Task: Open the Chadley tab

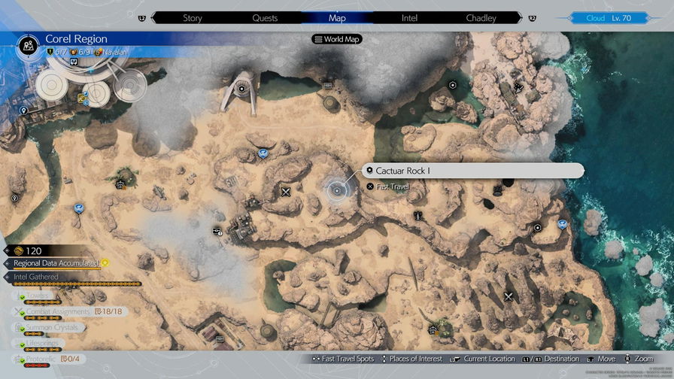Action: (481, 18)
